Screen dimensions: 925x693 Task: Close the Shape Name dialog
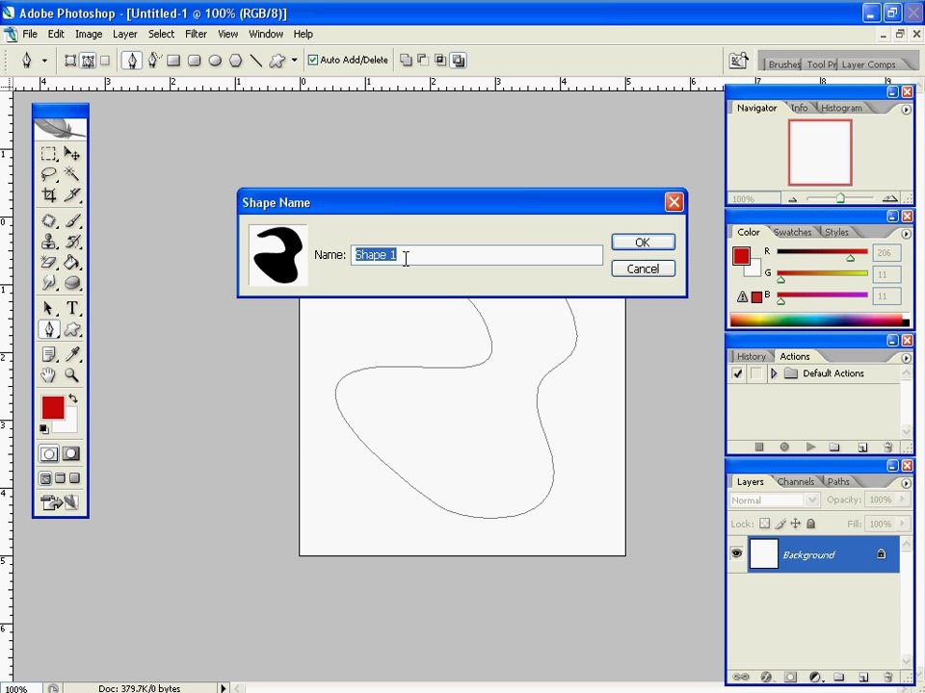[x=674, y=202]
